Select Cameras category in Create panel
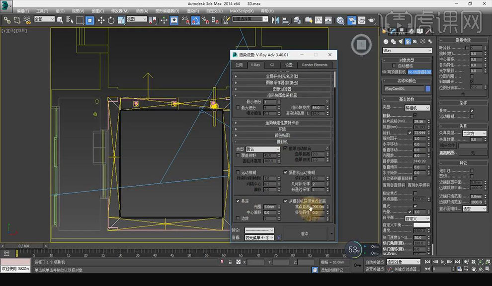This screenshot has width=492, height=286. coord(408,41)
